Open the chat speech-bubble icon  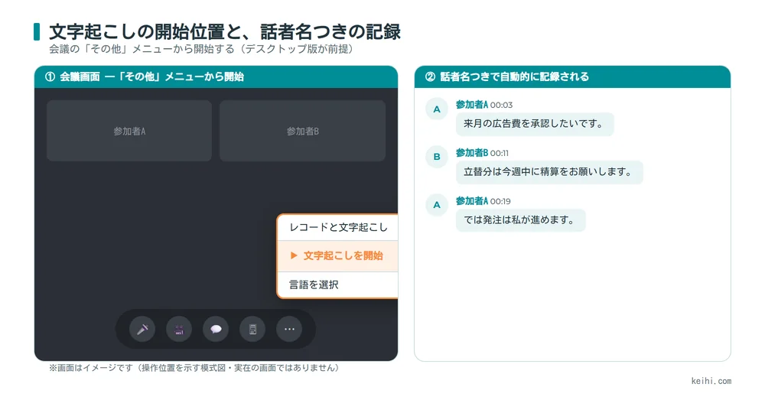216,330
